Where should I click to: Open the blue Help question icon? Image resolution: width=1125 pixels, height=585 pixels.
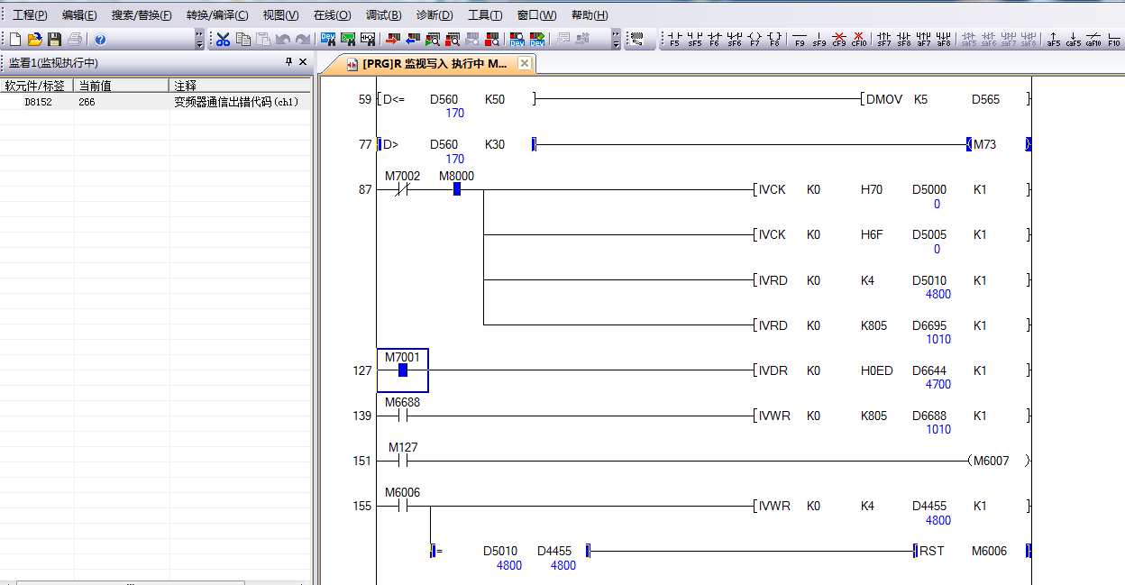coord(100,39)
